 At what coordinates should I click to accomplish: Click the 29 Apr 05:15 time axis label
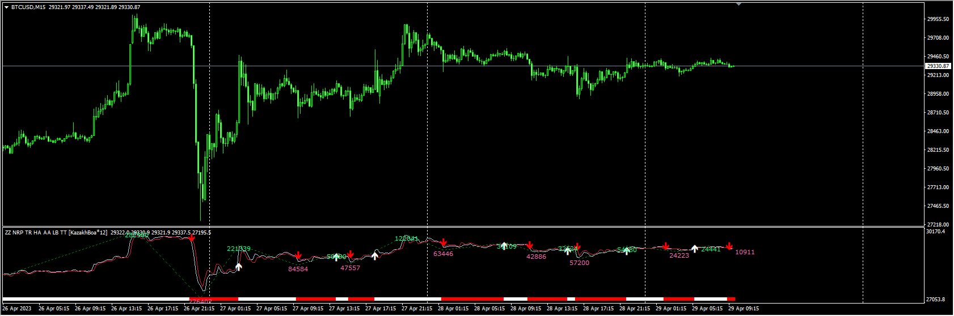pyautogui.click(x=707, y=309)
